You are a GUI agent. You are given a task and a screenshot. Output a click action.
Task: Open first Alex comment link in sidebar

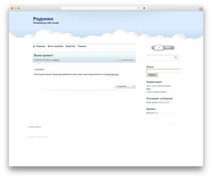159,86
